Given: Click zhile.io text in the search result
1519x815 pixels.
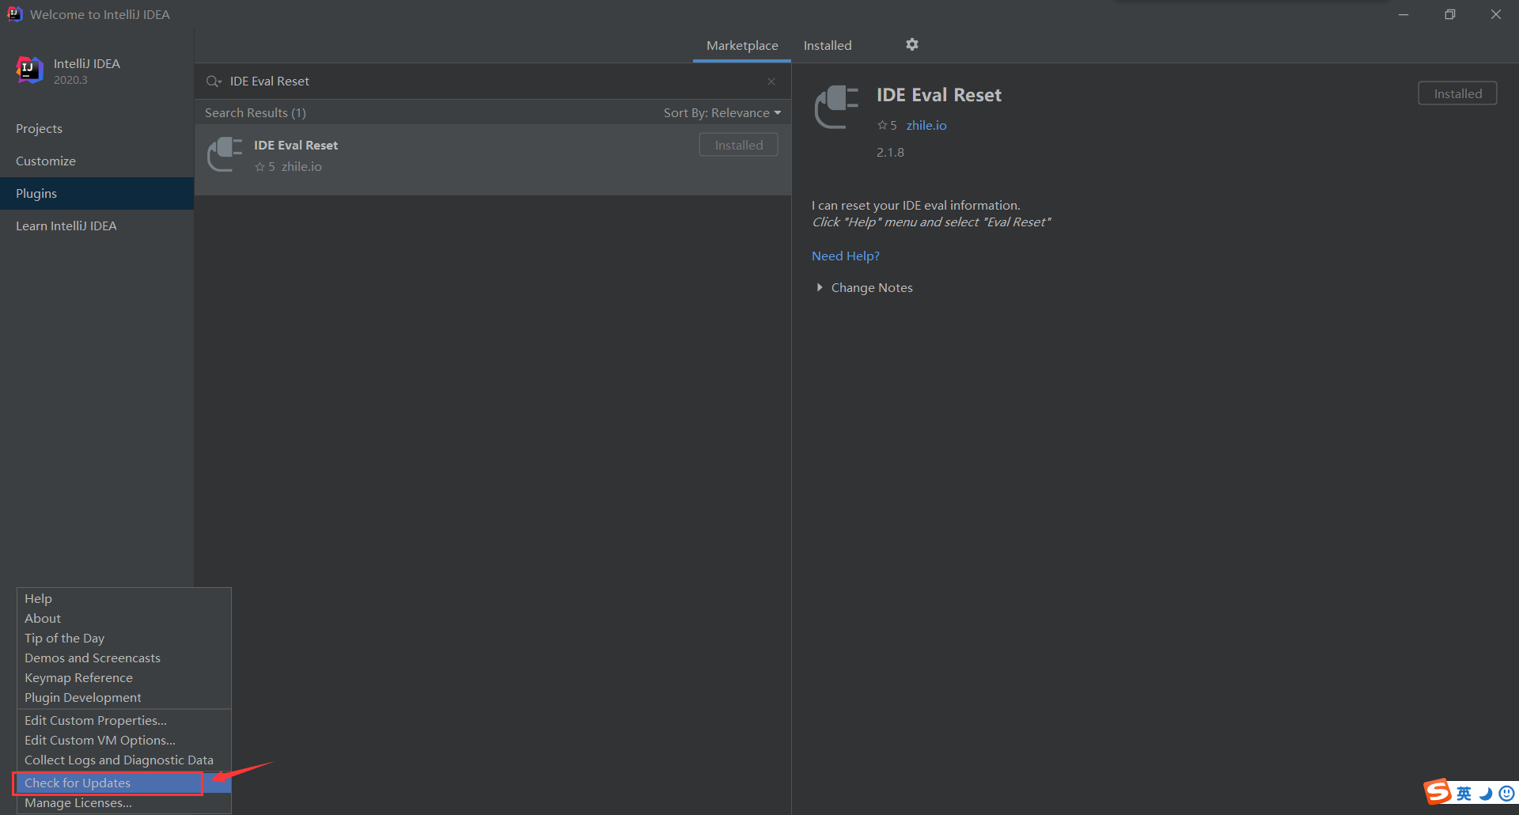Looking at the screenshot, I should [301, 166].
